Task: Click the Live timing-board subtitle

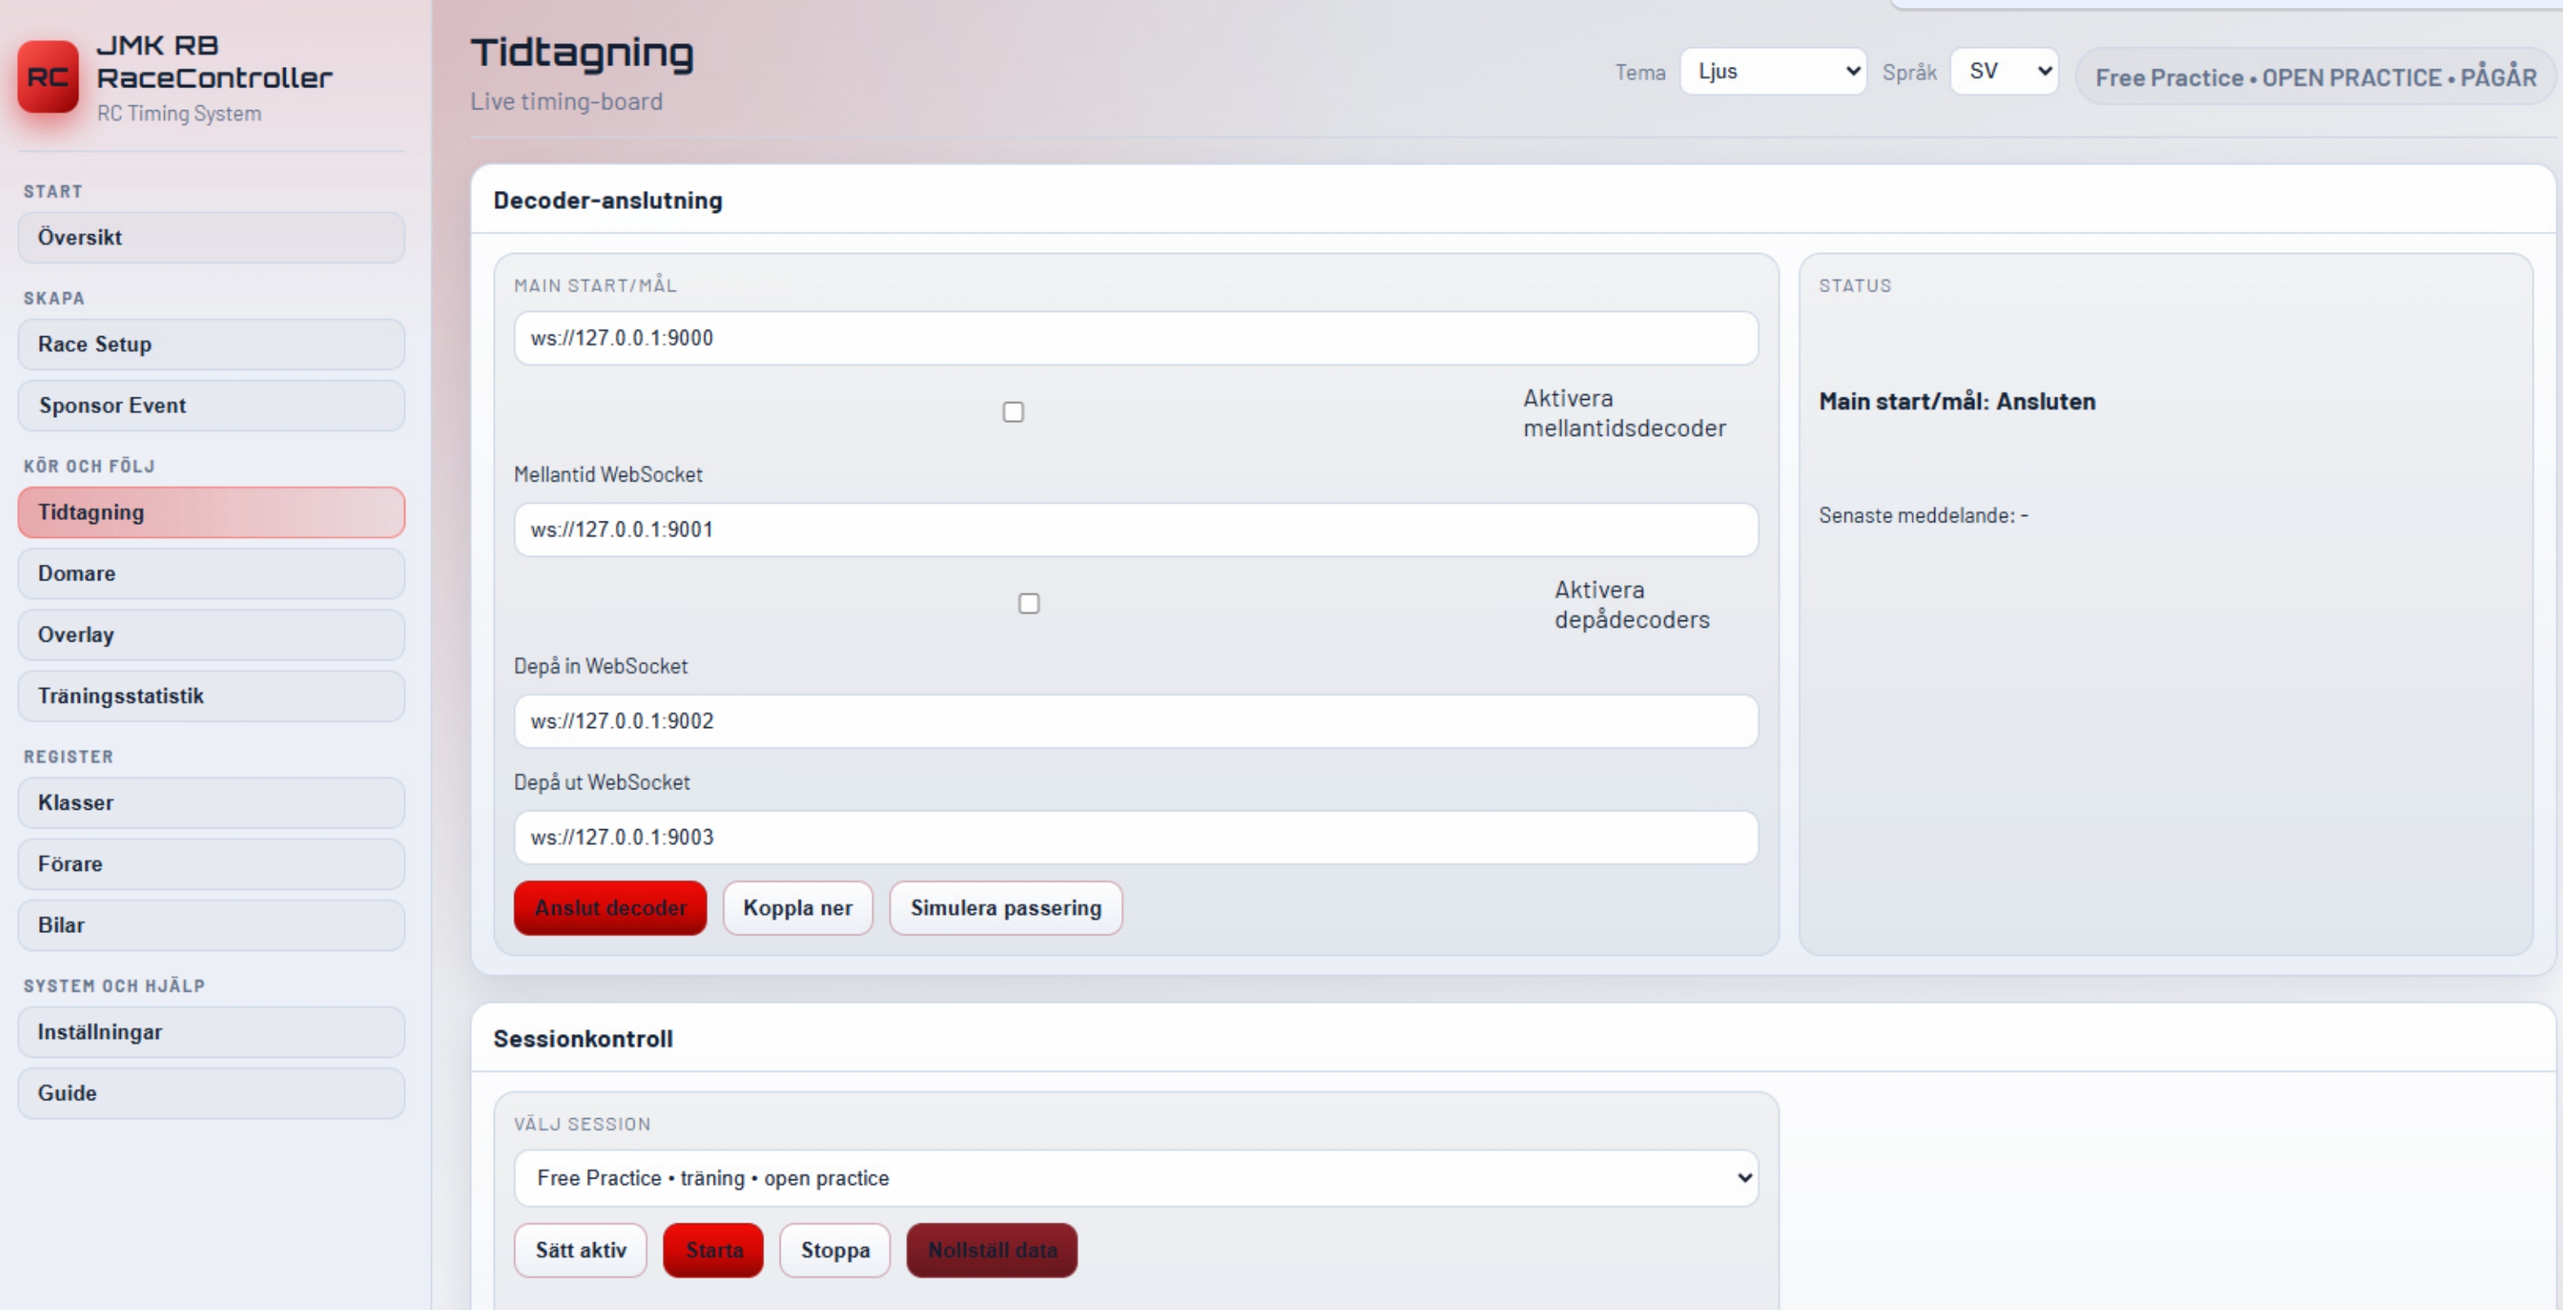Action: (x=566, y=101)
